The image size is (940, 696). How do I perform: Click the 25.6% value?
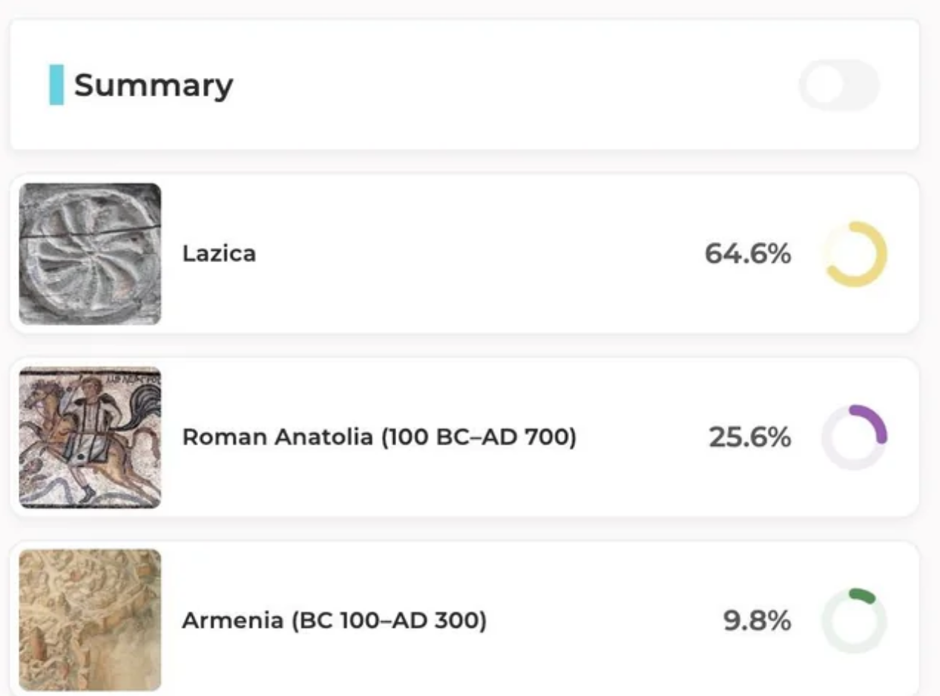[x=749, y=437]
